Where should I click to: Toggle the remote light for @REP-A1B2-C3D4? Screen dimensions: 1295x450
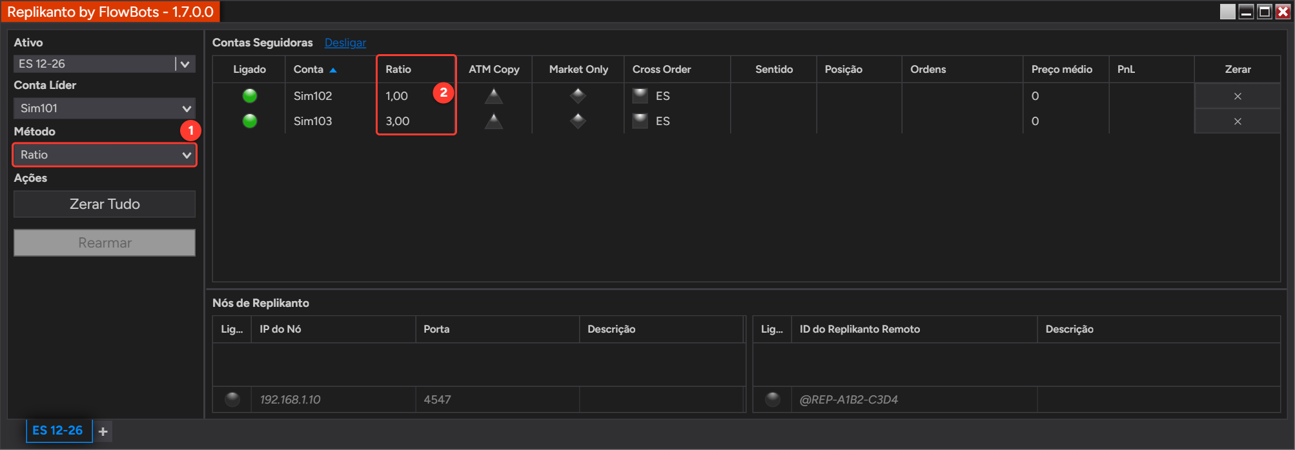772,399
